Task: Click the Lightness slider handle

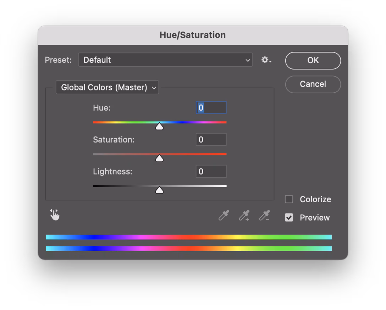Action: pos(159,190)
